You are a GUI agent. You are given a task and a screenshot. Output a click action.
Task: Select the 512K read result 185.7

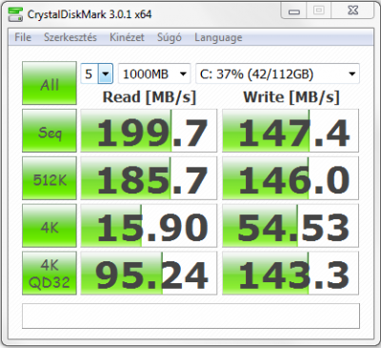point(149,178)
